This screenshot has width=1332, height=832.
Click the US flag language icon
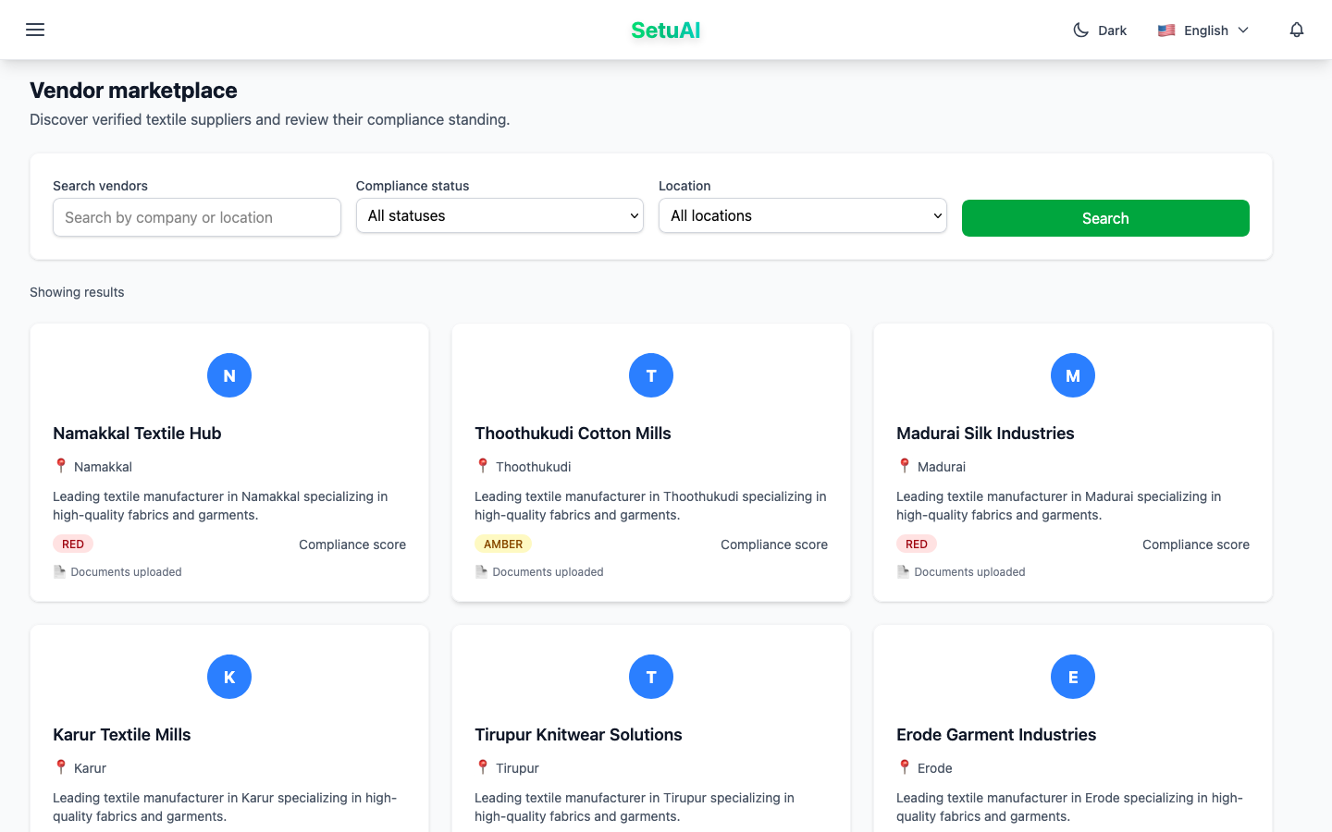coord(1166,31)
